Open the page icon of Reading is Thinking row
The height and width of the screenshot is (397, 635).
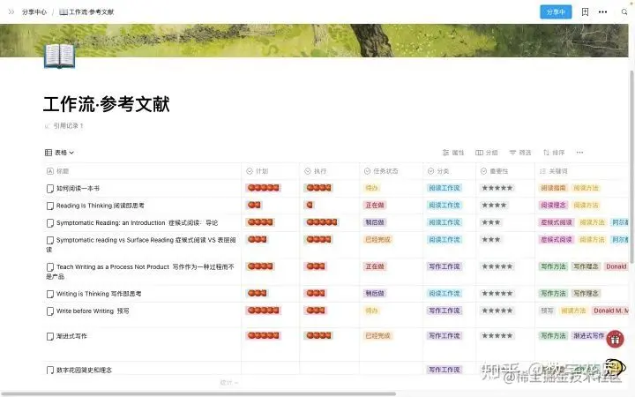(49, 206)
